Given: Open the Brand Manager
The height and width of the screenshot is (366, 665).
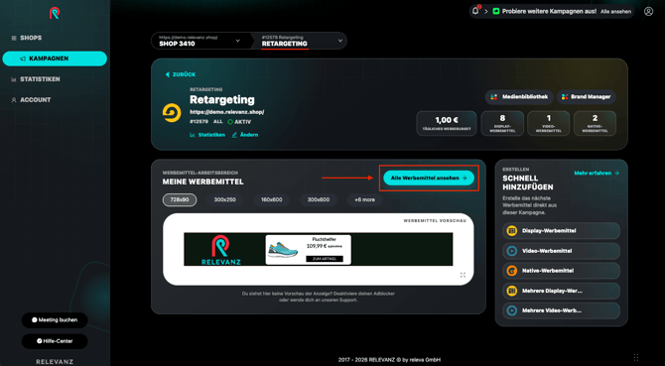Looking at the screenshot, I should [x=587, y=97].
